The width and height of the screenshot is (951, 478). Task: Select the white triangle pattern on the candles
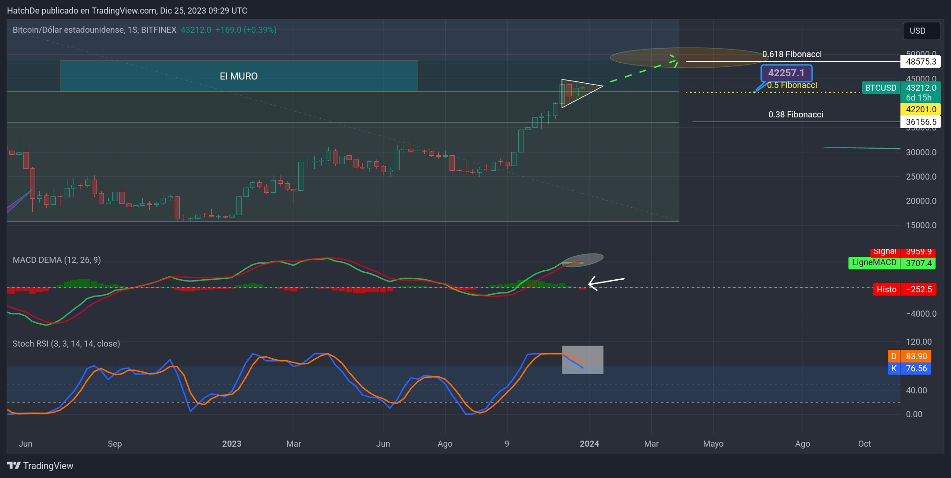click(581, 93)
